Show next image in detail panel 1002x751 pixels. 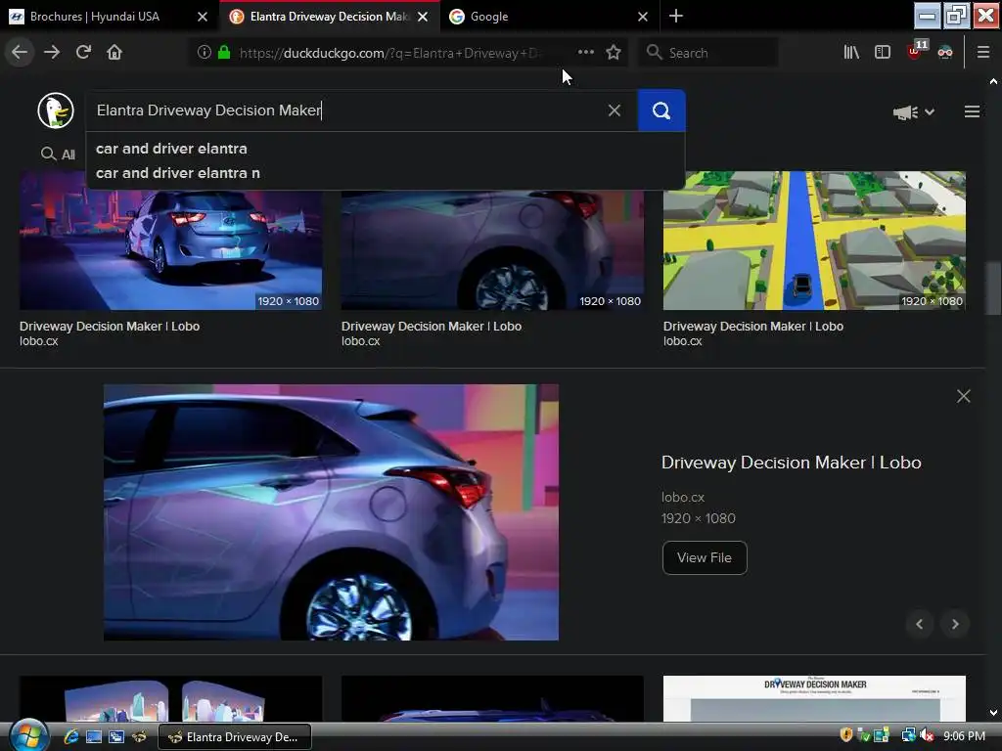(955, 624)
